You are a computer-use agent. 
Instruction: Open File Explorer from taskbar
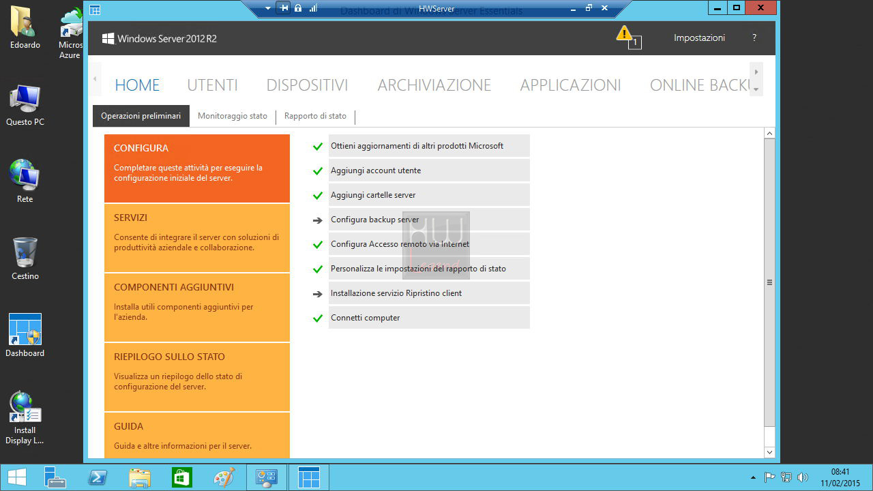140,477
